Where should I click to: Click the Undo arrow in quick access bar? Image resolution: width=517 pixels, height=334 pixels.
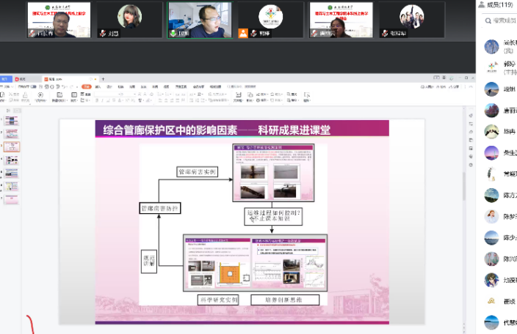64,86
